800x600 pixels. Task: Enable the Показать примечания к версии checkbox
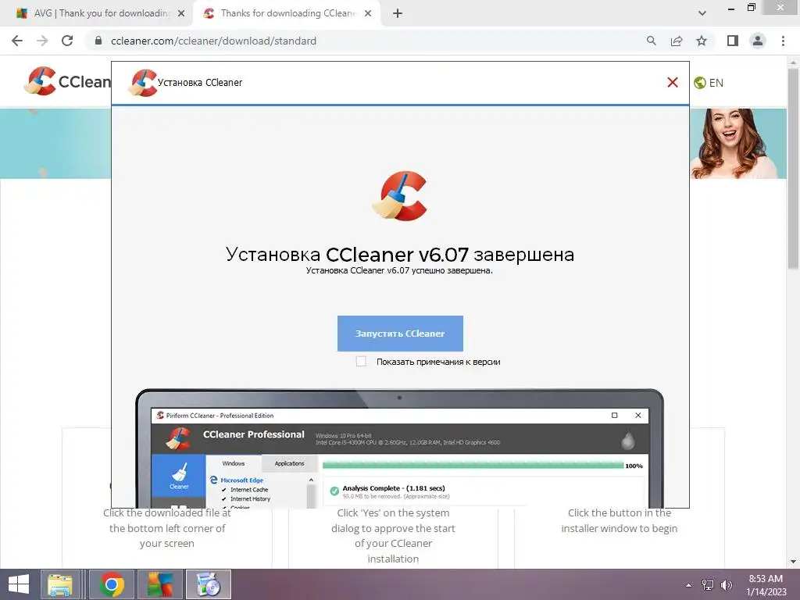click(x=361, y=361)
